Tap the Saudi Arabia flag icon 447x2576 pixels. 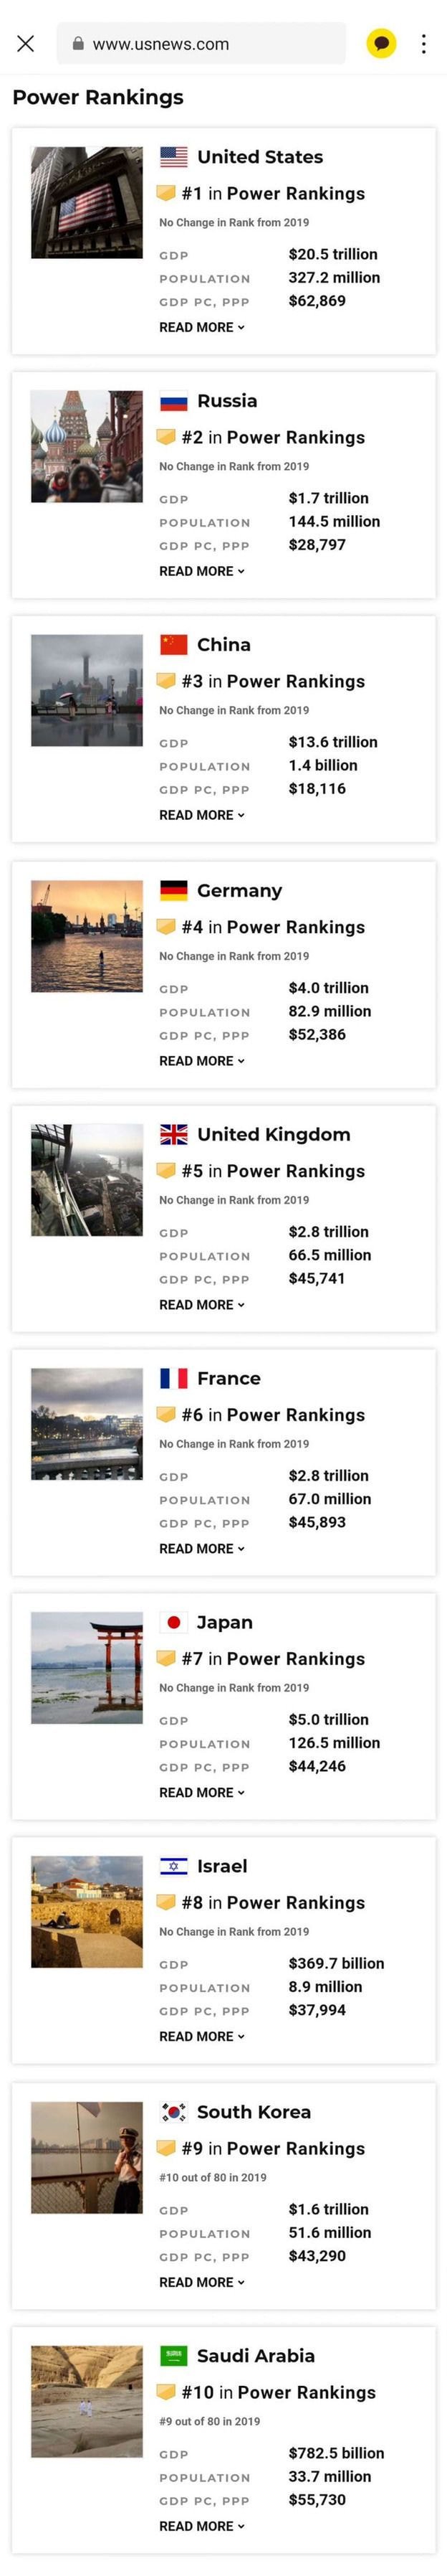(x=173, y=2355)
